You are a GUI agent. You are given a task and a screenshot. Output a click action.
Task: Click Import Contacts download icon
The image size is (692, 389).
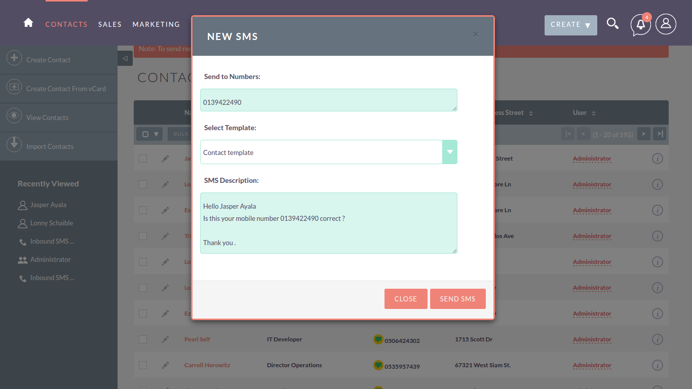point(14,144)
